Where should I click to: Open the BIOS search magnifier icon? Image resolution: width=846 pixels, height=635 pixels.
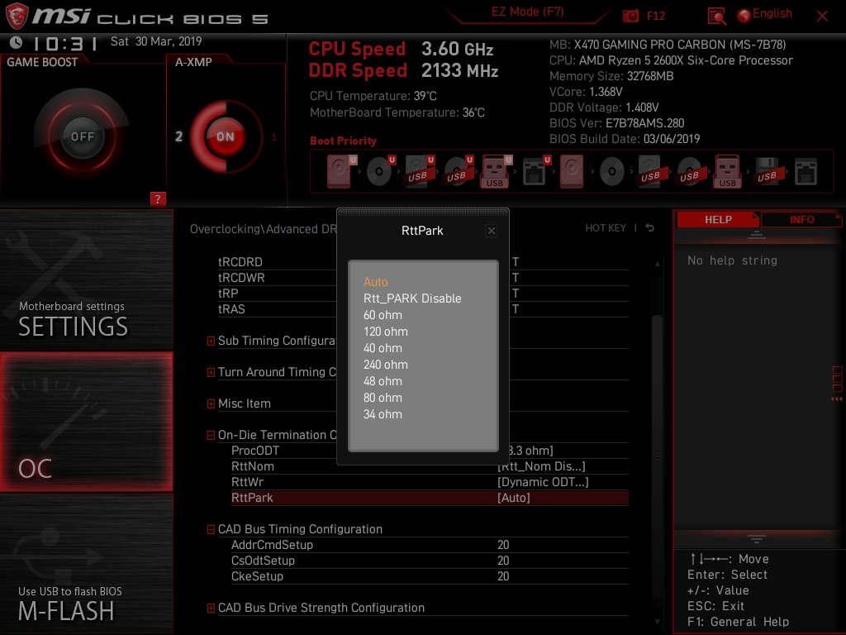click(716, 17)
